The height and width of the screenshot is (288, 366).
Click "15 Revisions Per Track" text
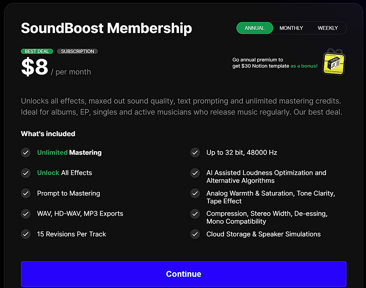coord(71,234)
